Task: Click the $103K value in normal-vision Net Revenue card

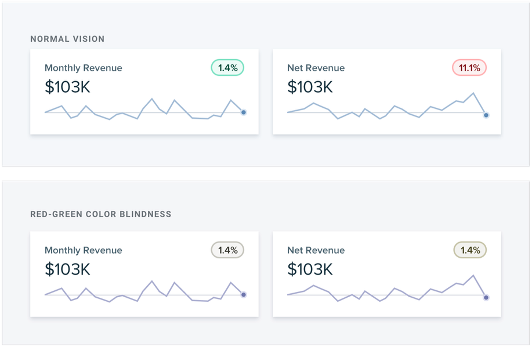Action: point(310,87)
